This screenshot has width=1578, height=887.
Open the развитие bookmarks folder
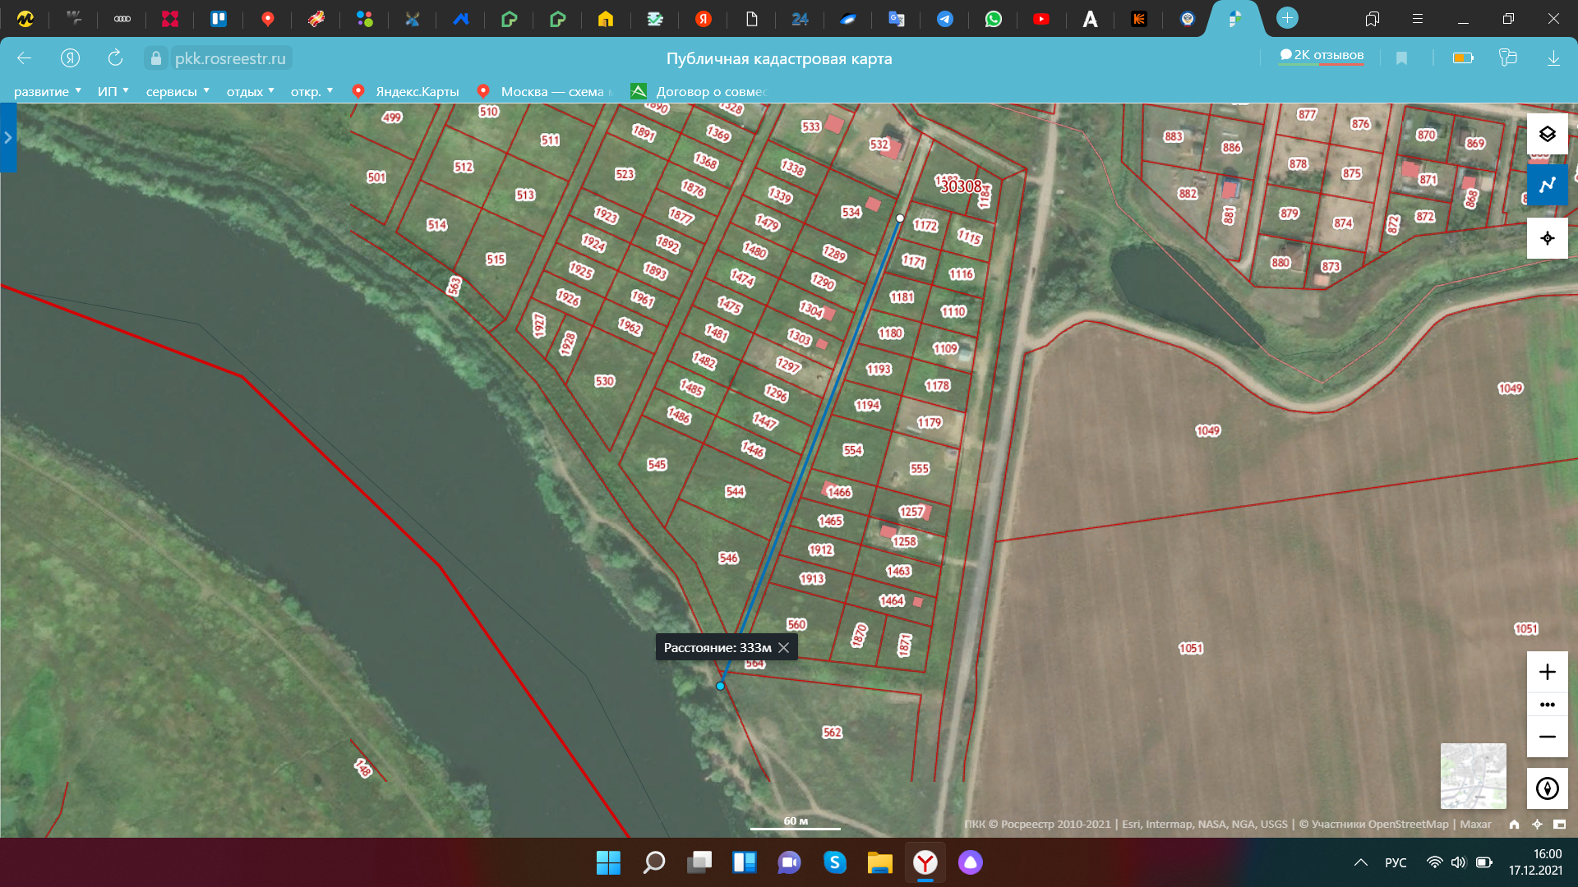pyautogui.click(x=47, y=91)
